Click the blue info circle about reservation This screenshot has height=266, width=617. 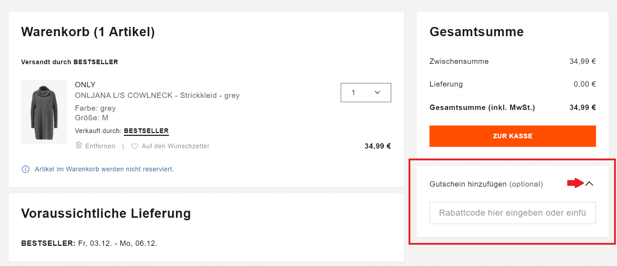pos(26,169)
